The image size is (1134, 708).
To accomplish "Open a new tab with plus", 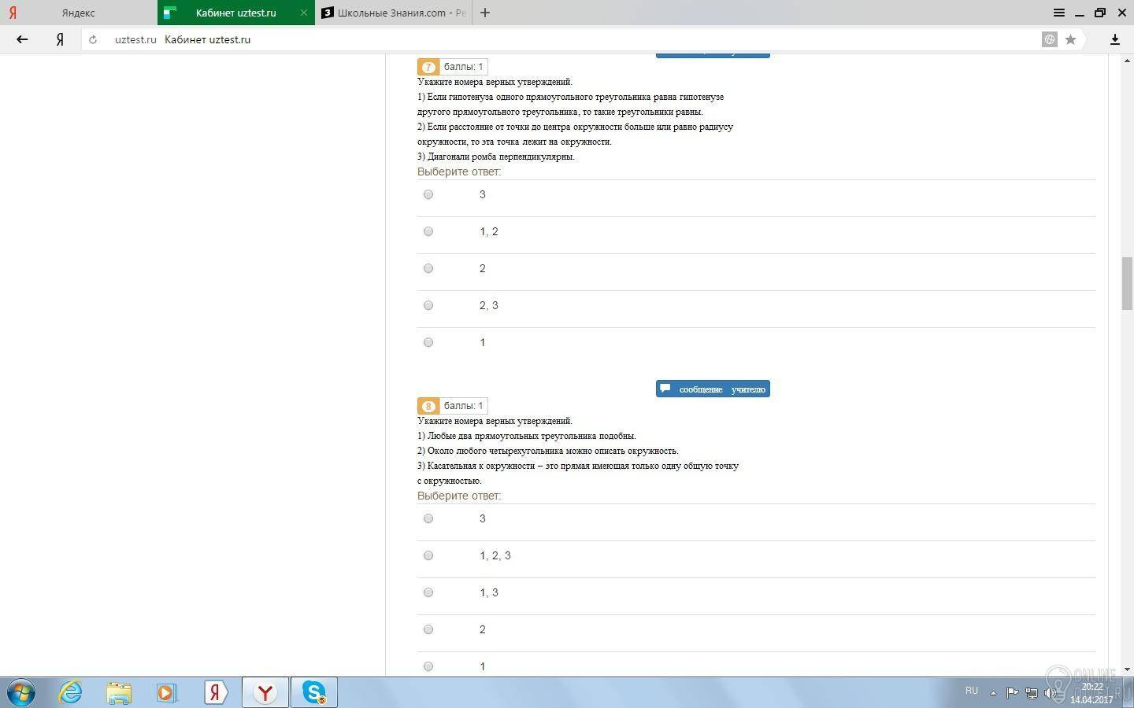I will point(485,13).
